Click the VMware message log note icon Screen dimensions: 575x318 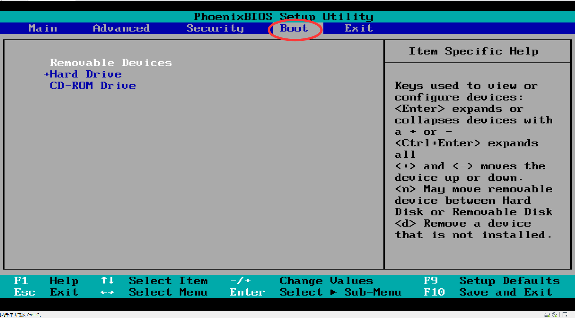tap(565, 315)
